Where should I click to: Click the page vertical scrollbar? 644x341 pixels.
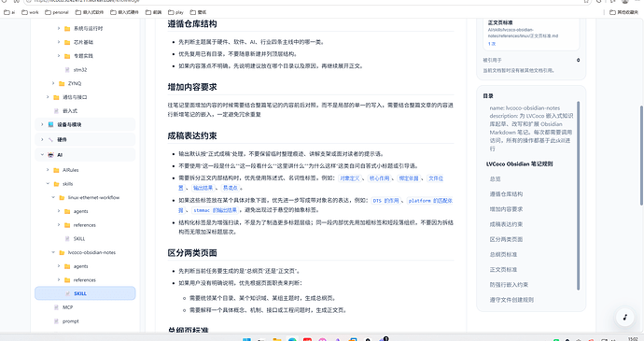coord(641,155)
